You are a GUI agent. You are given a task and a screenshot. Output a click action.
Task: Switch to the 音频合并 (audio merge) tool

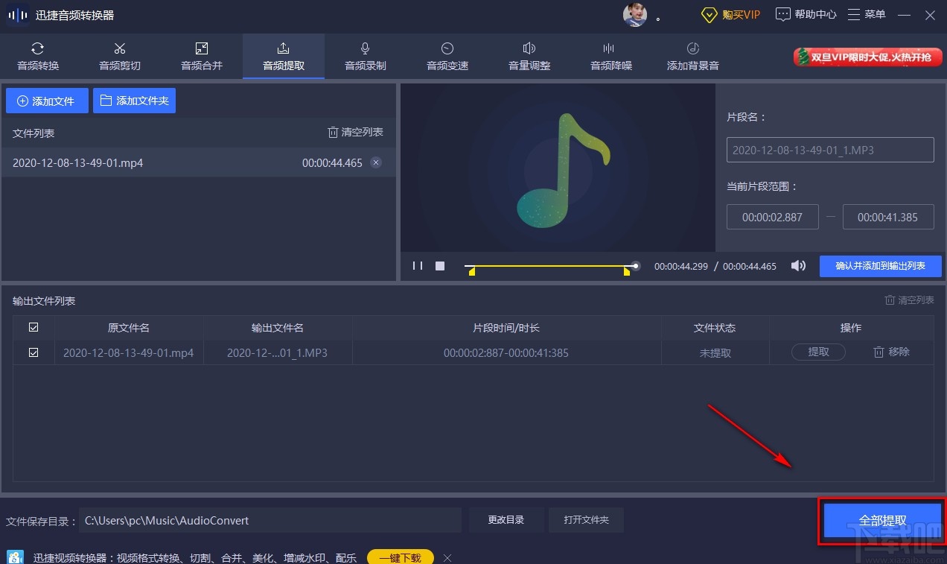tap(201, 56)
